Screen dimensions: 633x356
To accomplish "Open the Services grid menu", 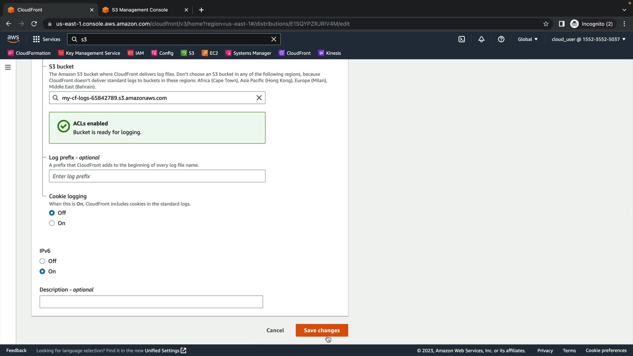I will click(46, 39).
